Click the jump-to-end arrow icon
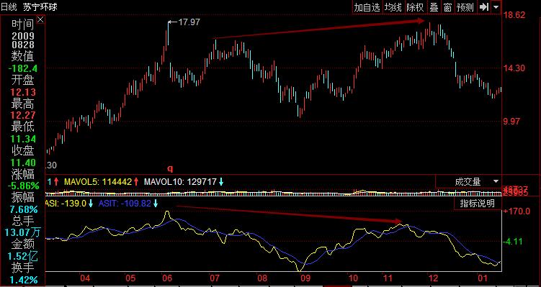The image size is (541, 287). tap(484, 7)
